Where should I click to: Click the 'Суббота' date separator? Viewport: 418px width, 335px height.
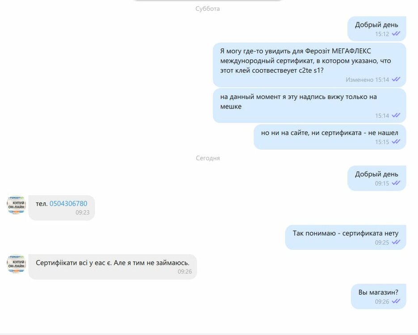[x=207, y=9]
